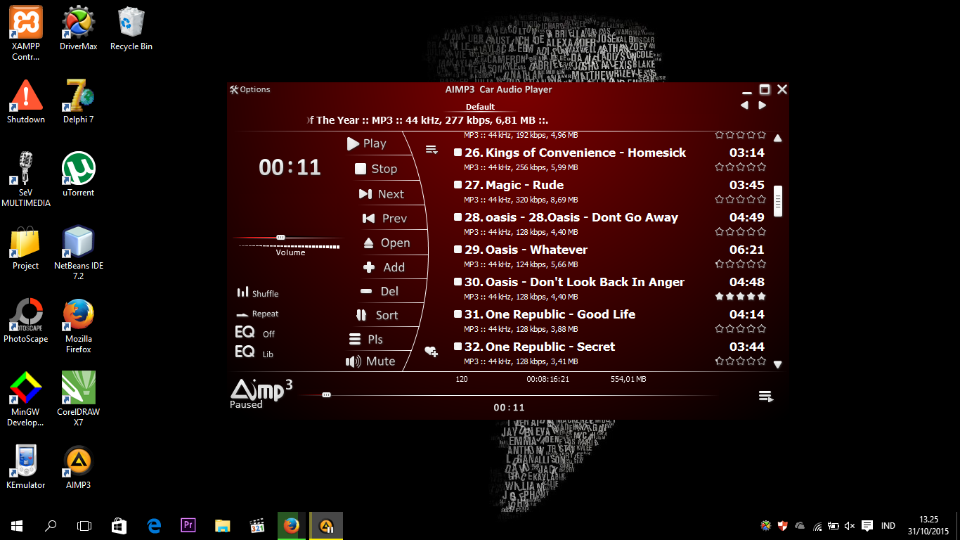
Task: Click the large 00:11 time display
Action: pyautogui.click(x=290, y=167)
